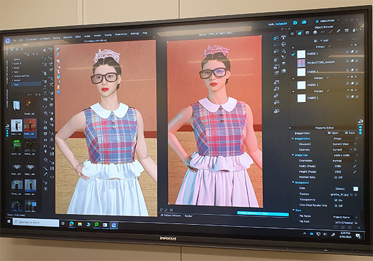Click the edit pencil next to Height value
Image resolution: width=373 pixels, height=261 pixels.
point(356,171)
